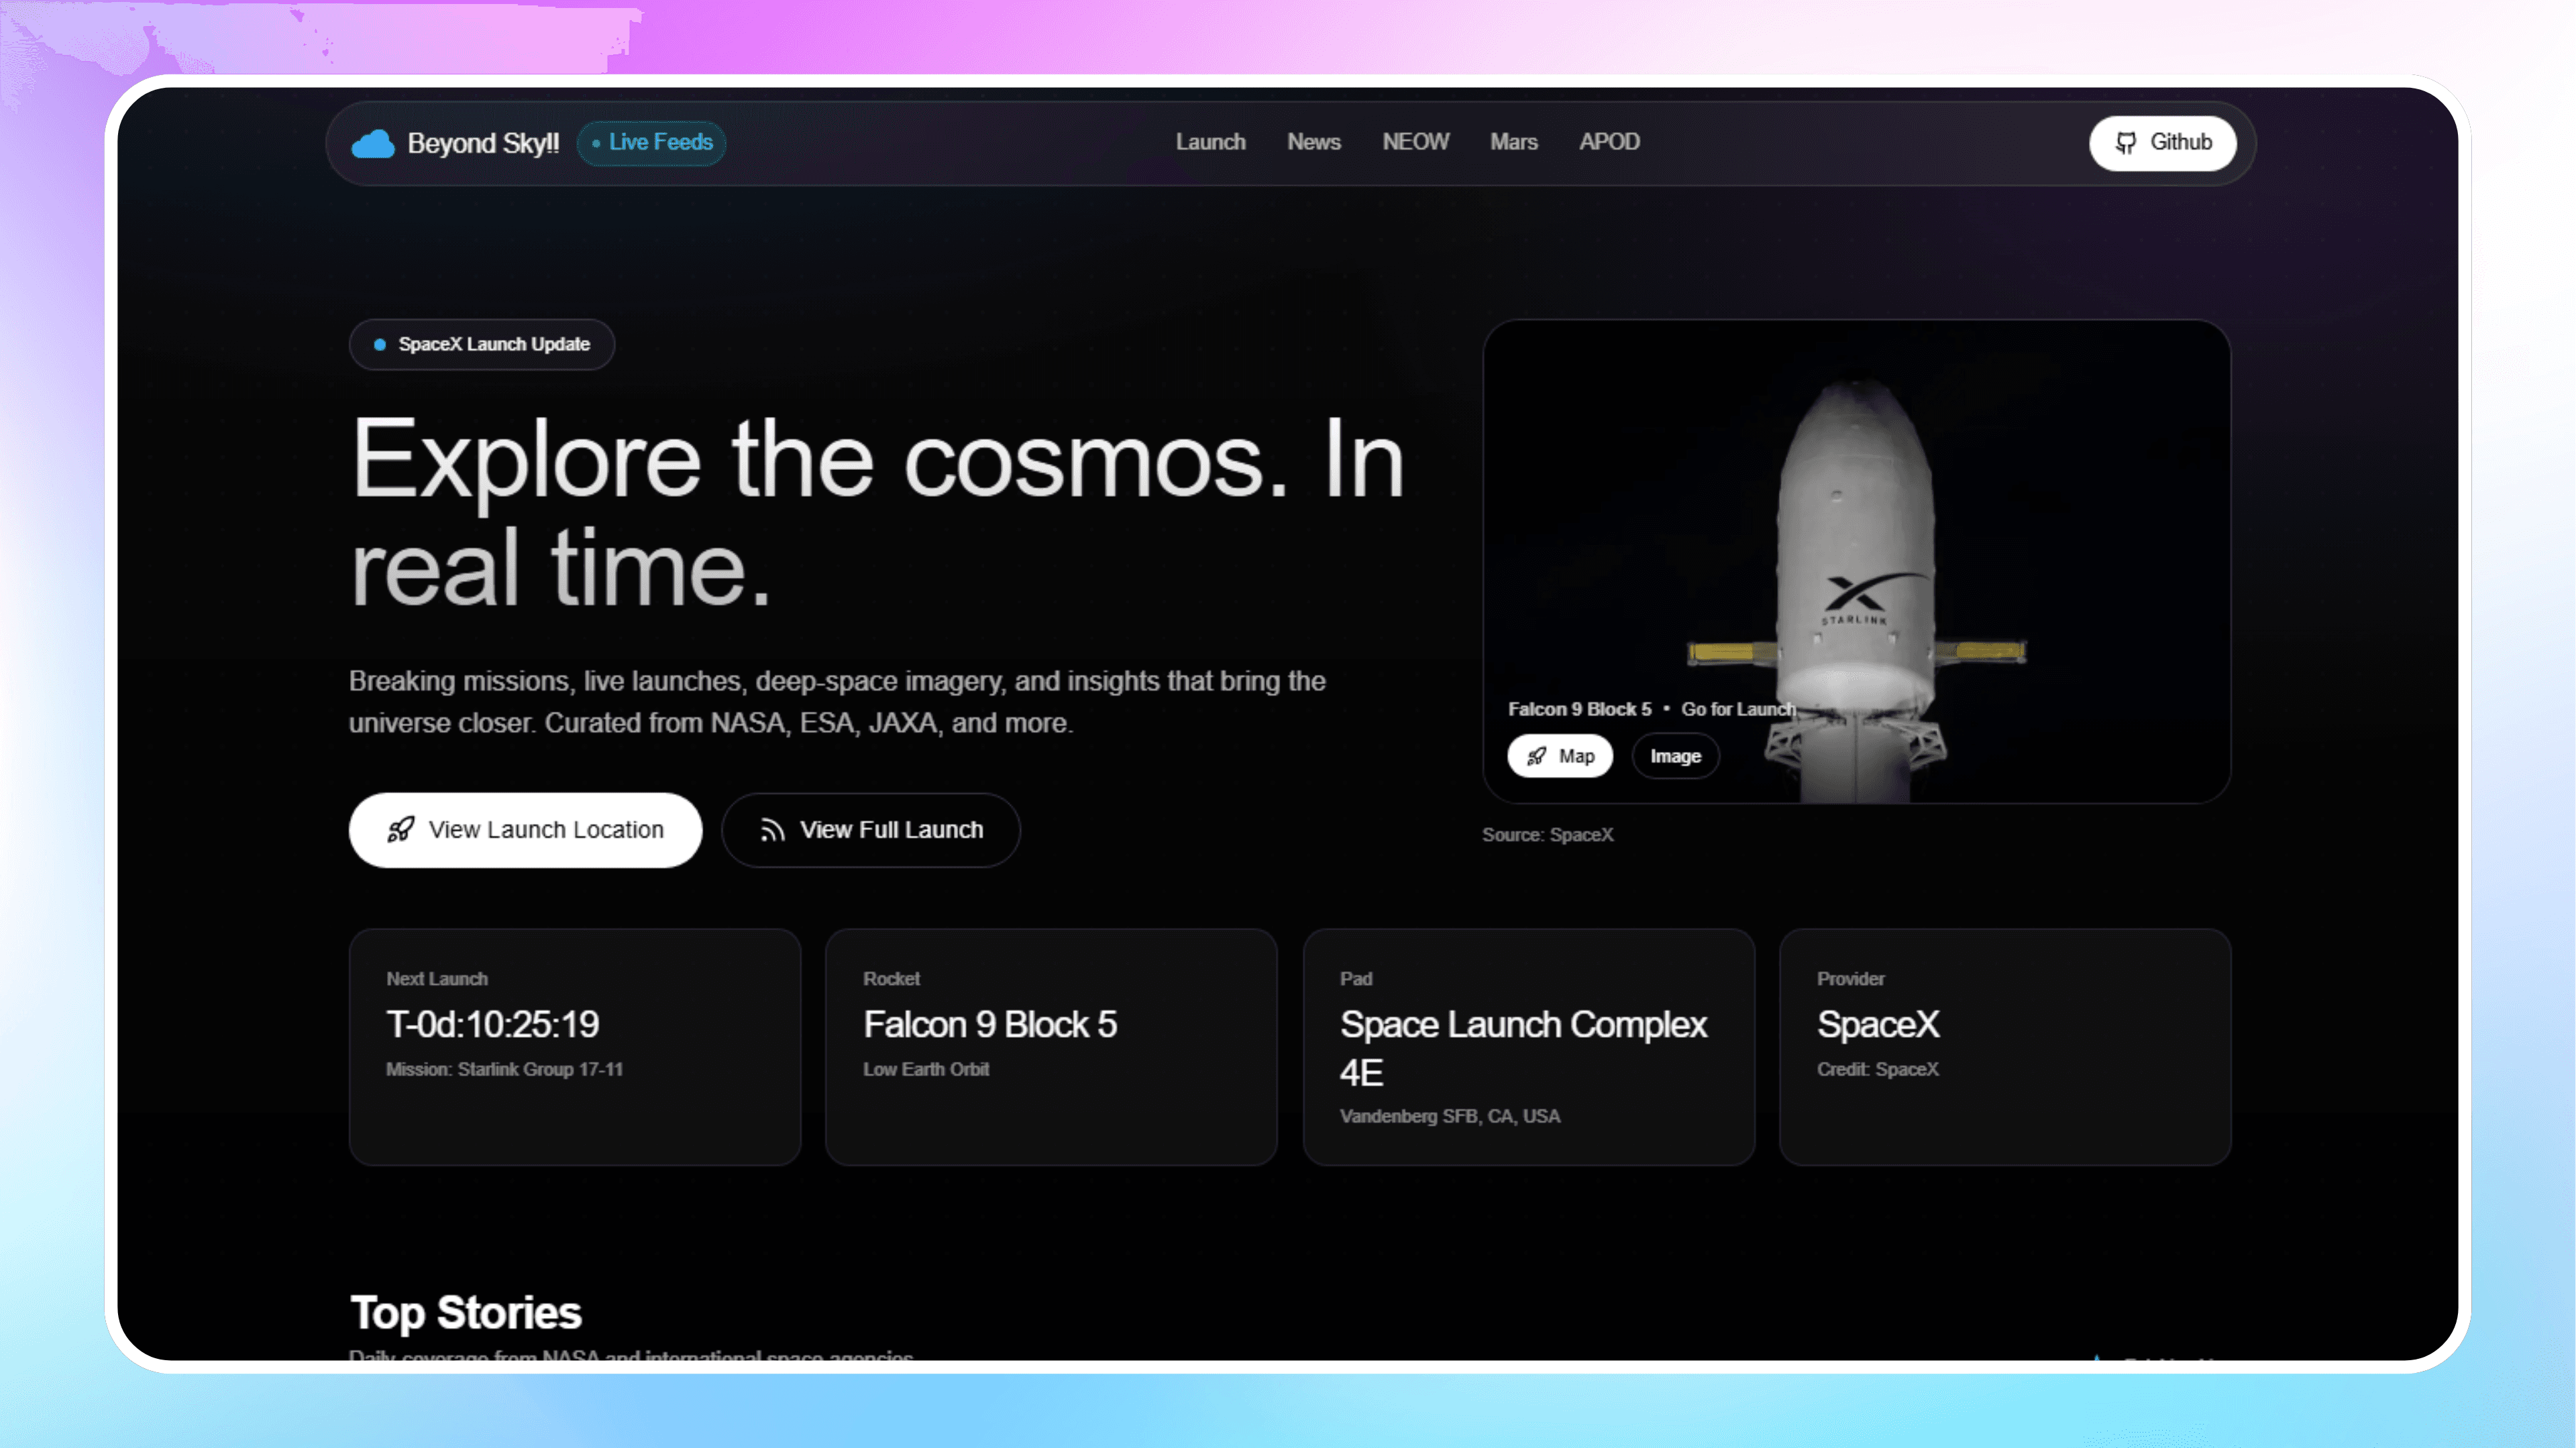Click blue dot in SpaceX Launch Update
This screenshot has width=2576, height=1448.
(380, 345)
